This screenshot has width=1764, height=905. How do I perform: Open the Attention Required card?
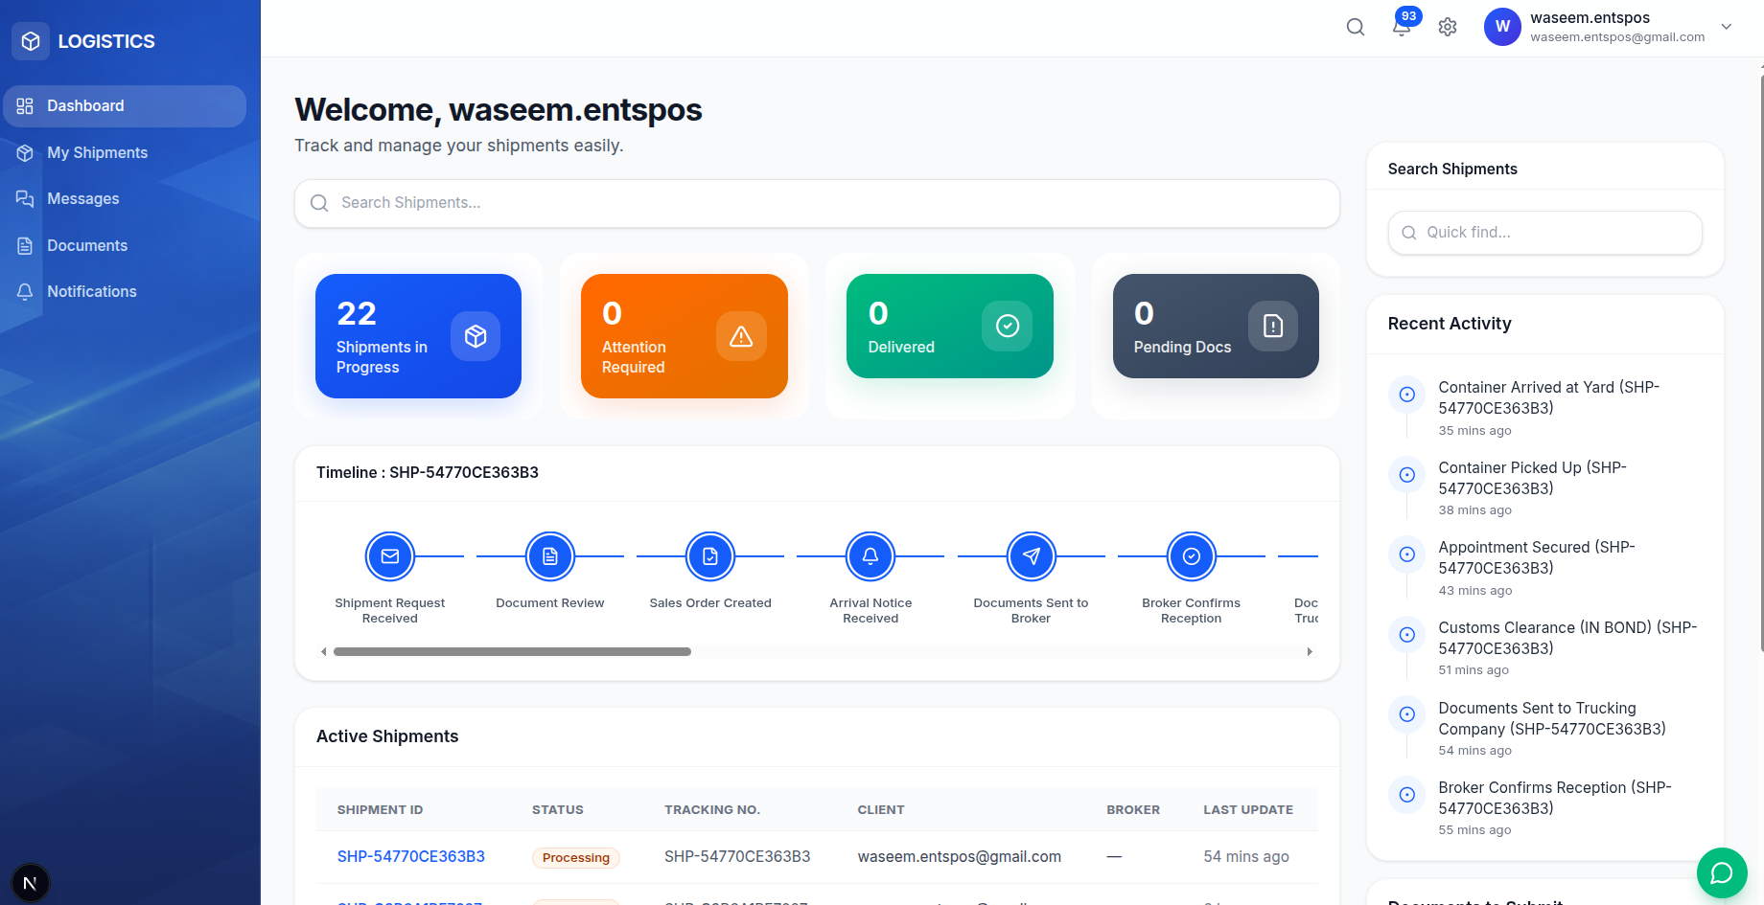pos(685,336)
